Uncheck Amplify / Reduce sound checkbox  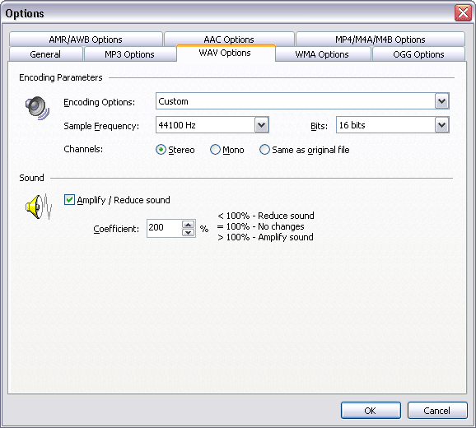click(69, 200)
